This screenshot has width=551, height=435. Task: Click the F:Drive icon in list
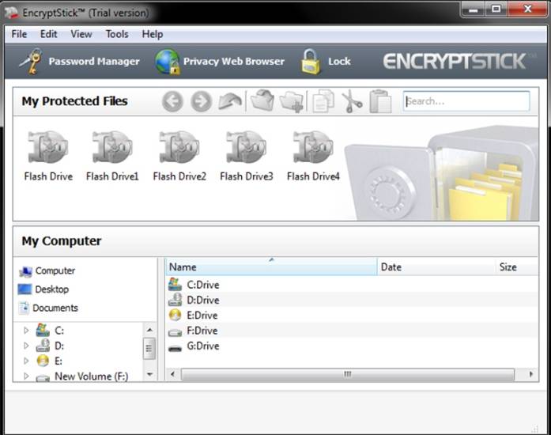(175, 331)
